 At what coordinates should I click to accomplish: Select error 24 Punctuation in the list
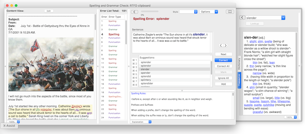tap(113, 117)
